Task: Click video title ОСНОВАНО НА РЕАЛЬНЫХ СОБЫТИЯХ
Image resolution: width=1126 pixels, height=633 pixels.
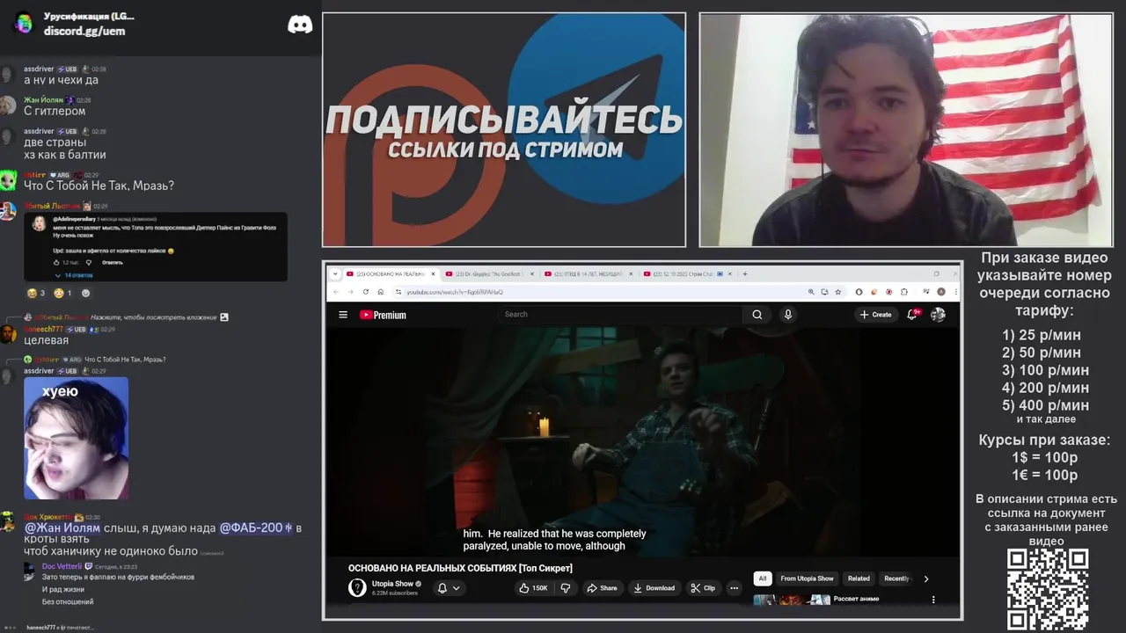Action: pos(460,569)
